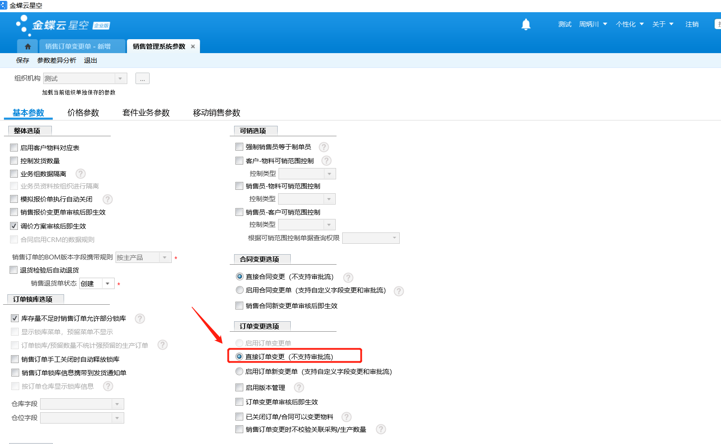Expand 控制类型 dropdown under 销售员-物料

[329, 199]
